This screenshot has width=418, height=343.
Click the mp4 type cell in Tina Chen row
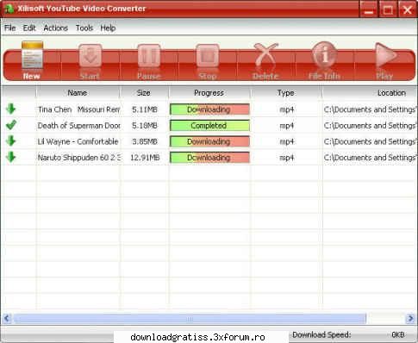(x=287, y=109)
